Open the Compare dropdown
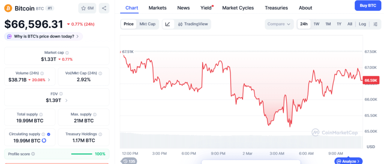The image size is (384, 164). click(279, 24)
